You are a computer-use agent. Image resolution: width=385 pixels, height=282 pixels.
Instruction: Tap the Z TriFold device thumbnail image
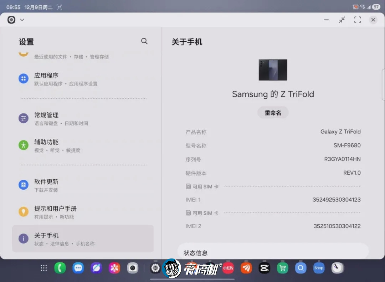pos(273,70)
